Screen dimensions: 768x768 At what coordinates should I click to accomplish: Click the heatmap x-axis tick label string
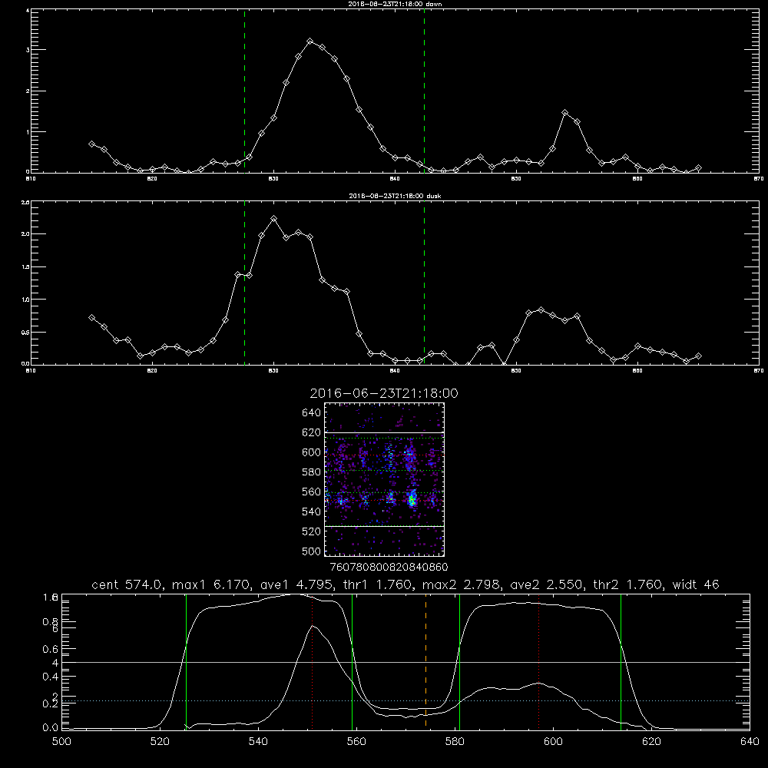[389, 568]
